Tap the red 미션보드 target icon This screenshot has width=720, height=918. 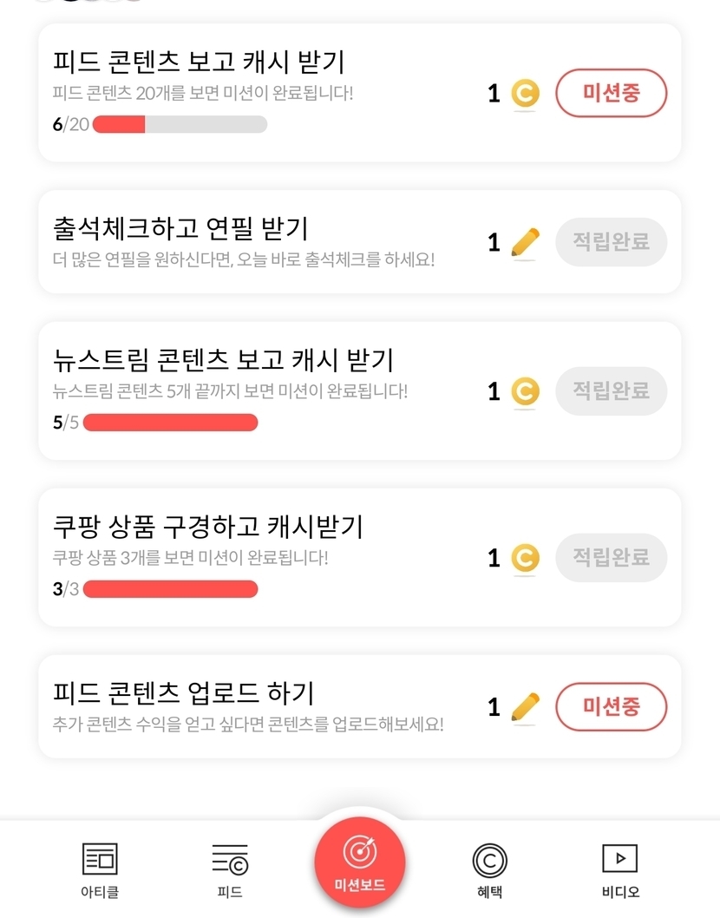pos(359,852)
